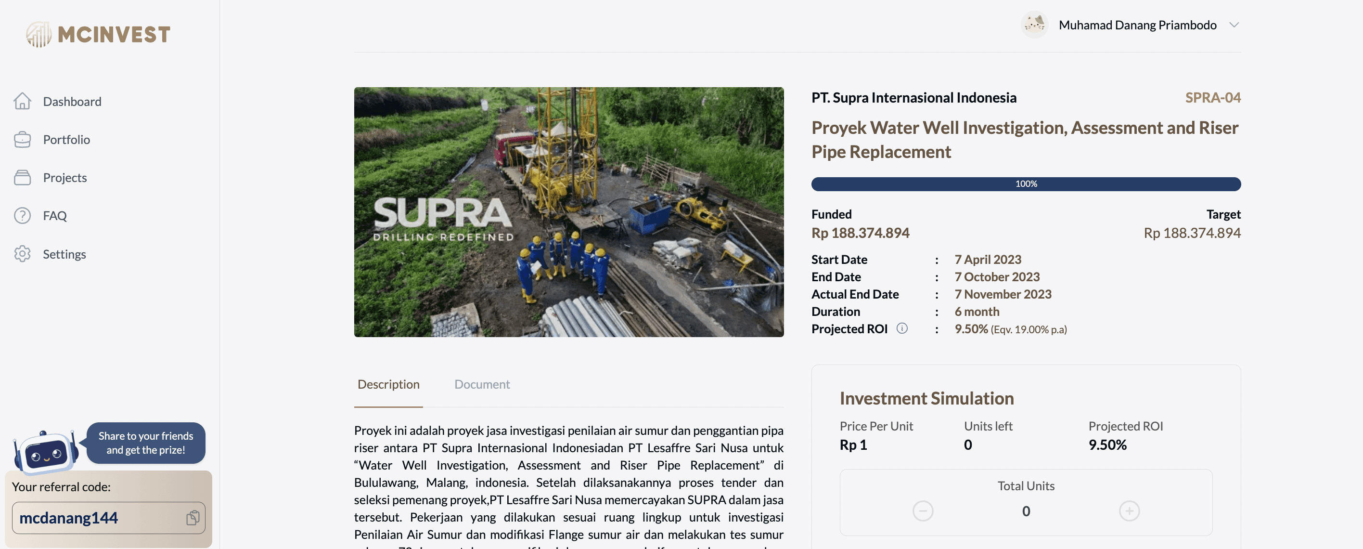Viewport: 1363px width, 549px height.
Task: Click the FAQ question mark icon
Action: pos(22,215)
